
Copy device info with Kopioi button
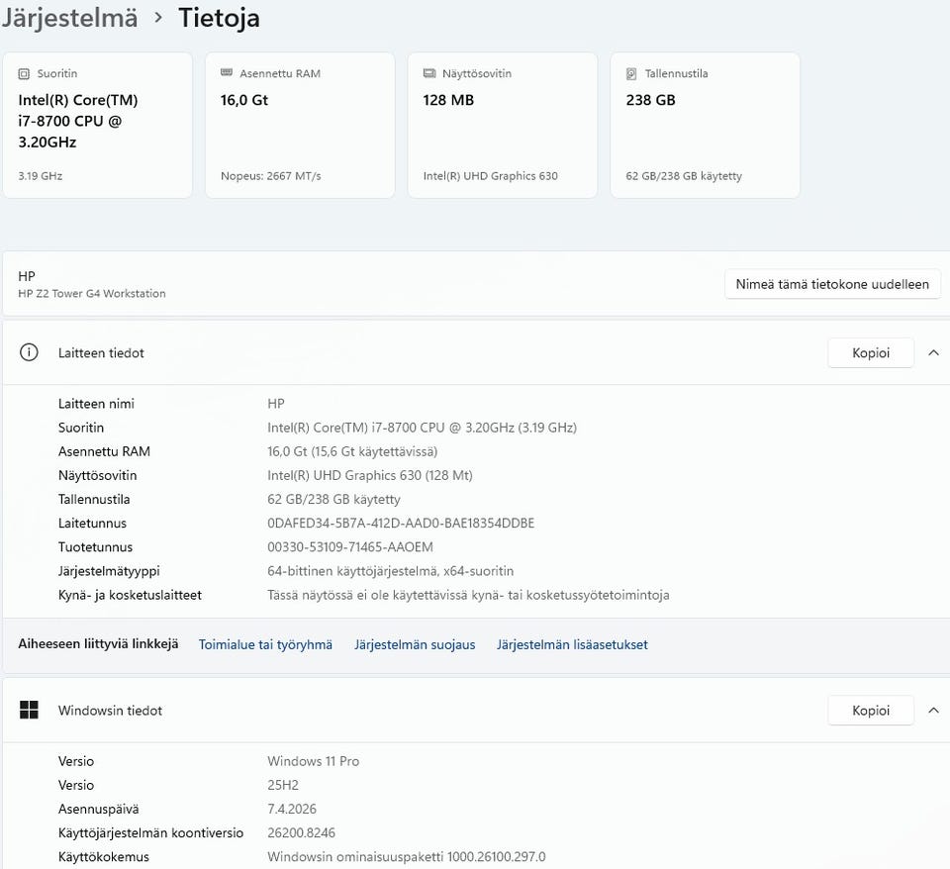click(x=871, y=352)
